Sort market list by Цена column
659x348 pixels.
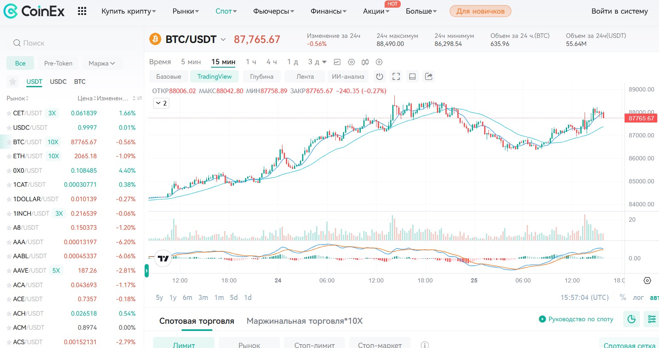click(87, 98)
